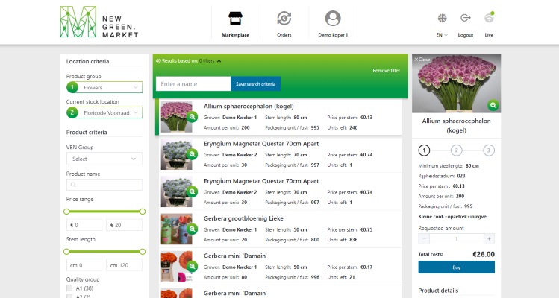The width and height of the screenshot is (559, 298).
Task: Click the minus button for requested amount
Action: pos(424,239)
